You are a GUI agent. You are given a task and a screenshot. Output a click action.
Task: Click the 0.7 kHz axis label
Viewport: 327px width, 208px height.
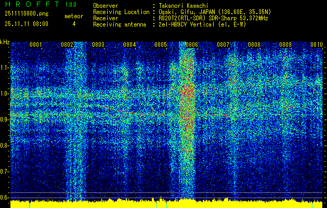point(4,172)
